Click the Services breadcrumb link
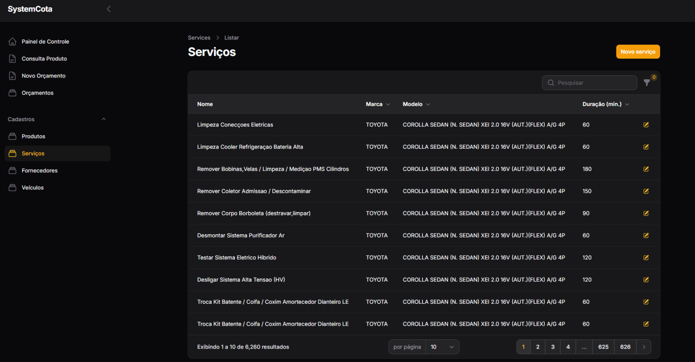The image size is (695, 362). tap(199, 38)
